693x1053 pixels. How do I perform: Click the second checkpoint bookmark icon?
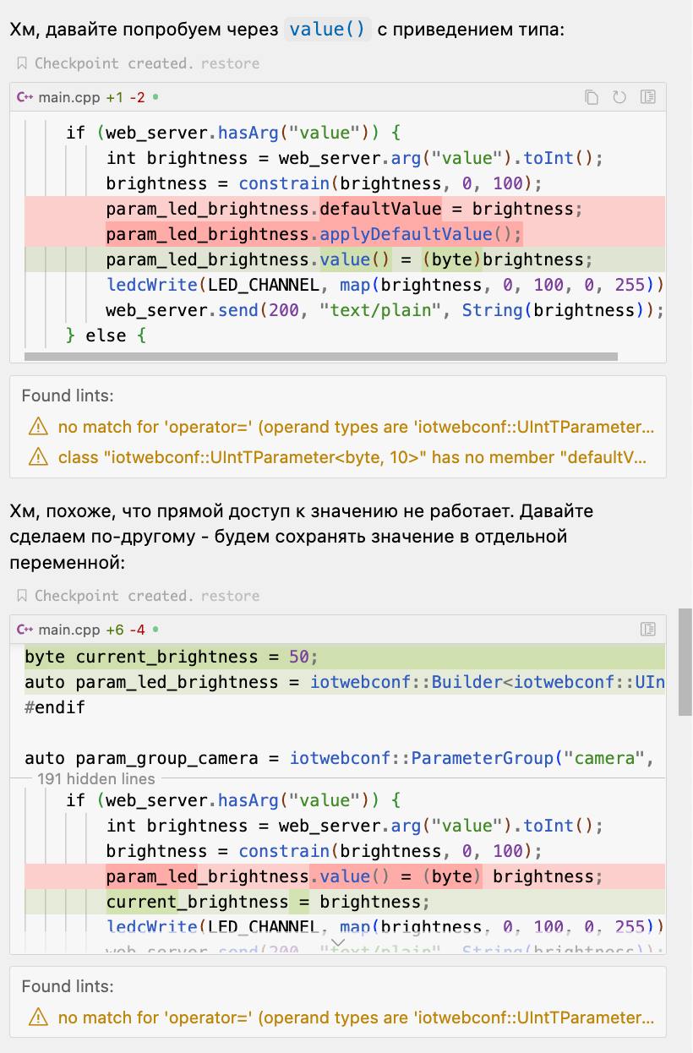pyautogui.click(x=23, y=596)
